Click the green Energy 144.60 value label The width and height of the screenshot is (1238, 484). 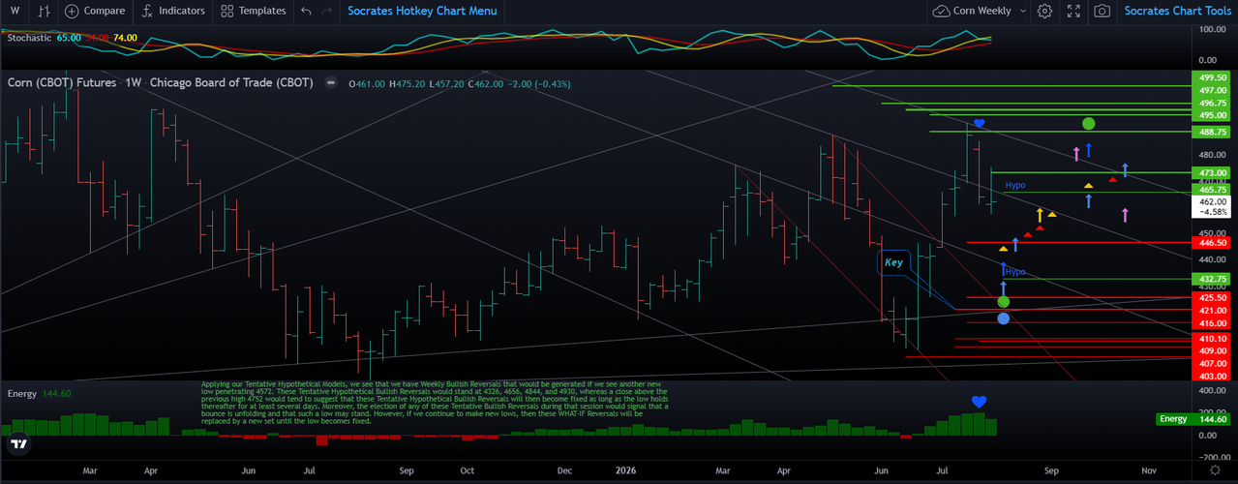point(1194,419)
